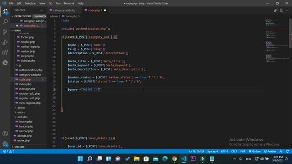The height and width of the screenshot is (164, 292).
Task: Click Ln 18, Col 24 cursor position
Action: click(197, 151)
